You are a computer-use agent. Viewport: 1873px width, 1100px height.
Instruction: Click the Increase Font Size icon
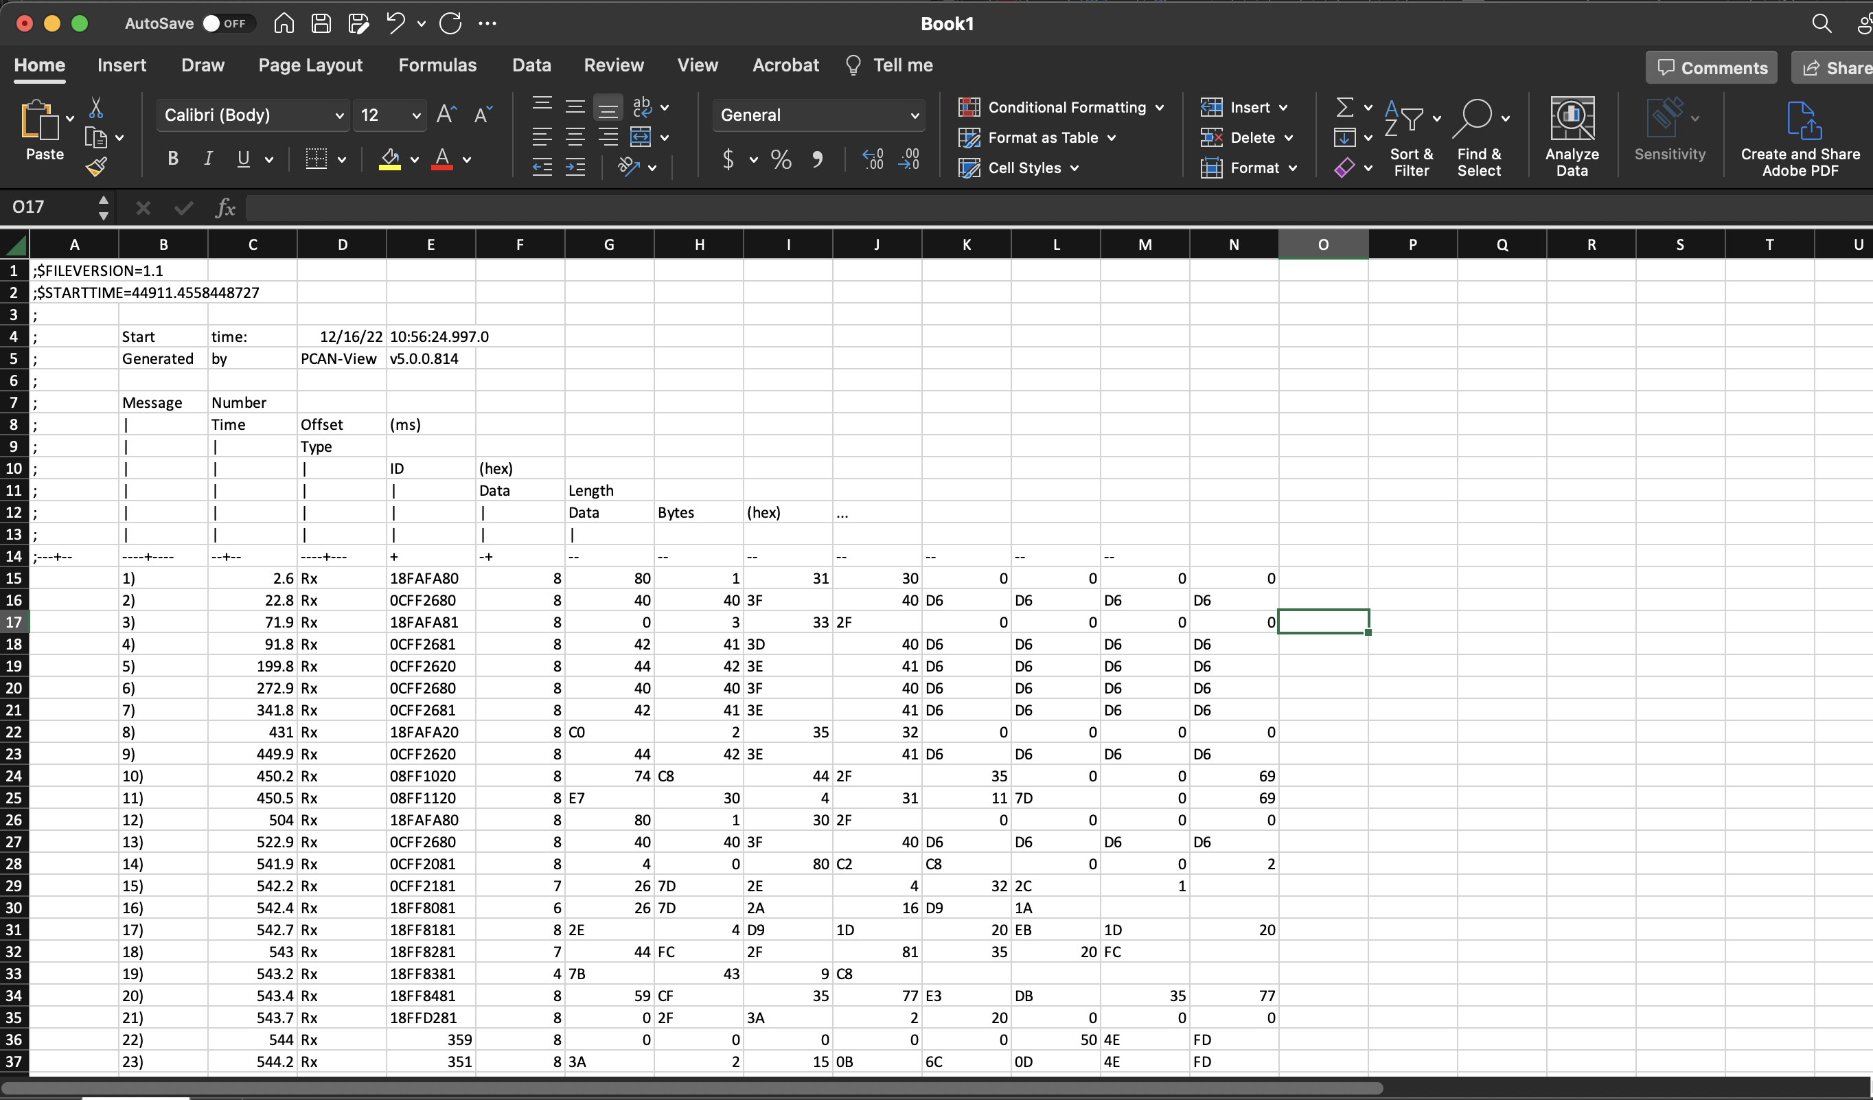[x=446, y=115]
